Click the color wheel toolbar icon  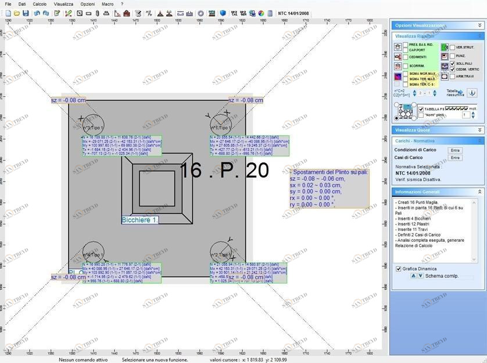[x=261, y=13]
